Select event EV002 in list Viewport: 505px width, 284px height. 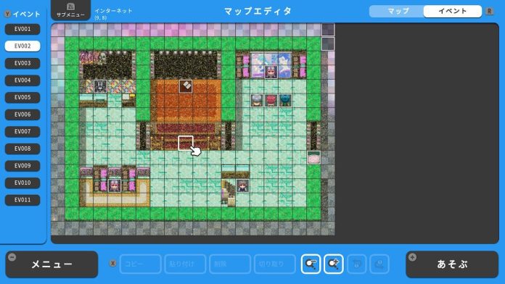click(x=22, y=46)
